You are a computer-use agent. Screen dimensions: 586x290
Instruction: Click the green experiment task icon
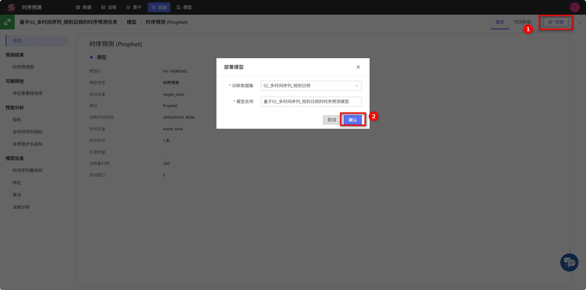click(7, 22)
